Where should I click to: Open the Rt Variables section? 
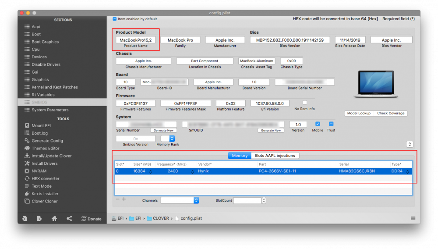click(43, 95)
